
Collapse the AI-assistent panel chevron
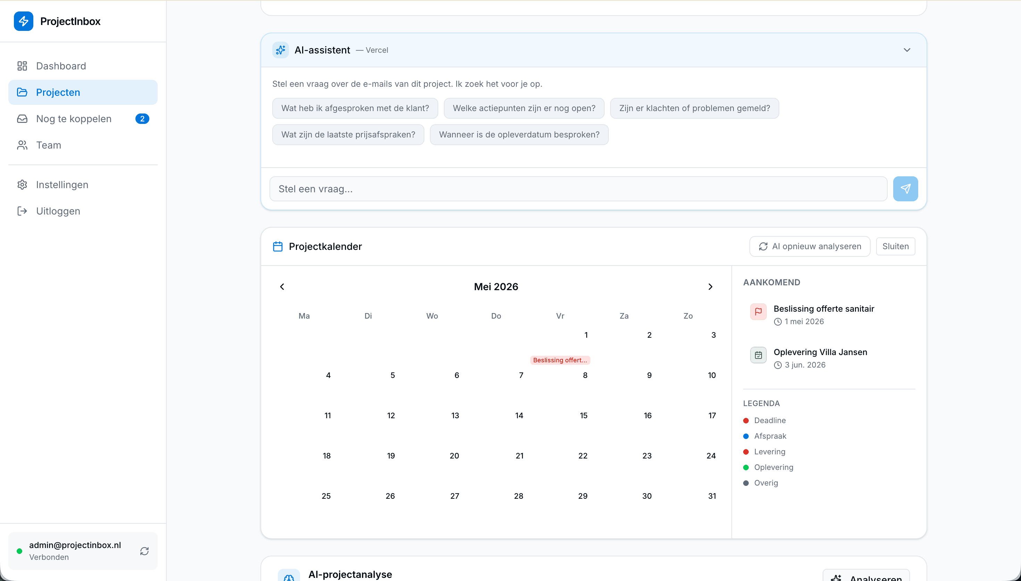[907, 50]
